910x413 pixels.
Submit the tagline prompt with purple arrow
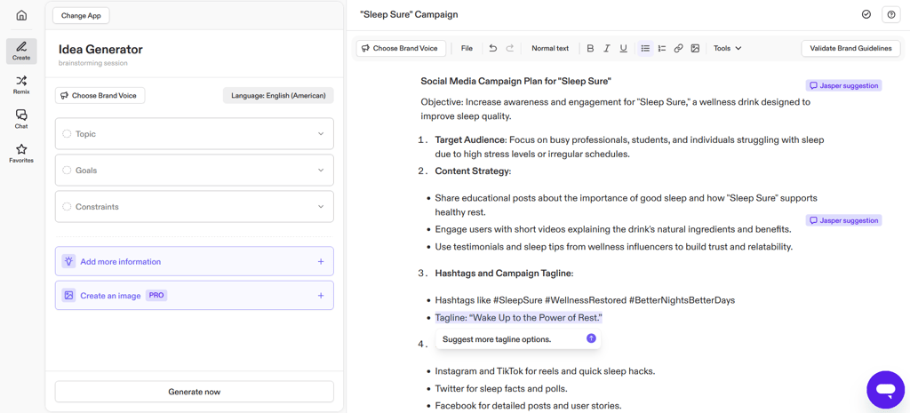point(591,338)
